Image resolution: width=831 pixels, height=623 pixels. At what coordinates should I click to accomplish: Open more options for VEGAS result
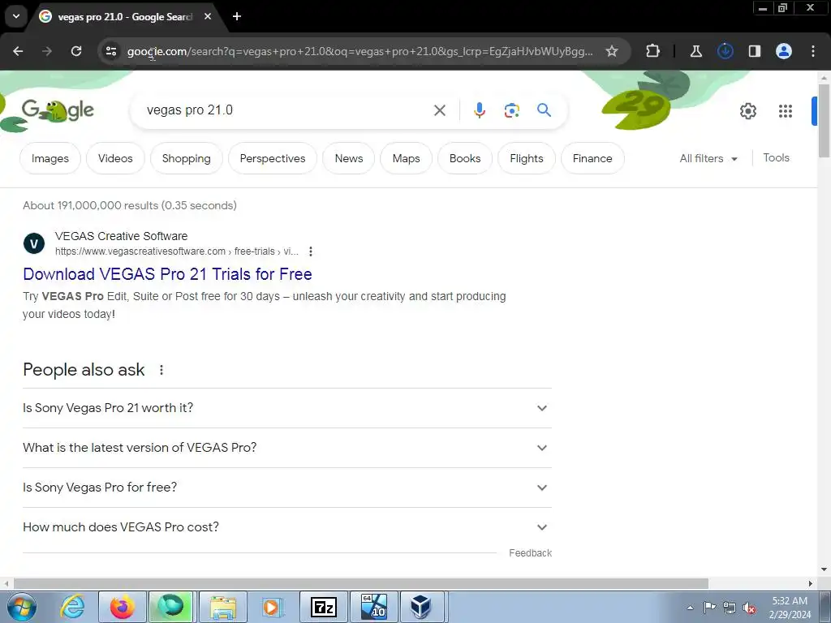(x=311, y=251)
